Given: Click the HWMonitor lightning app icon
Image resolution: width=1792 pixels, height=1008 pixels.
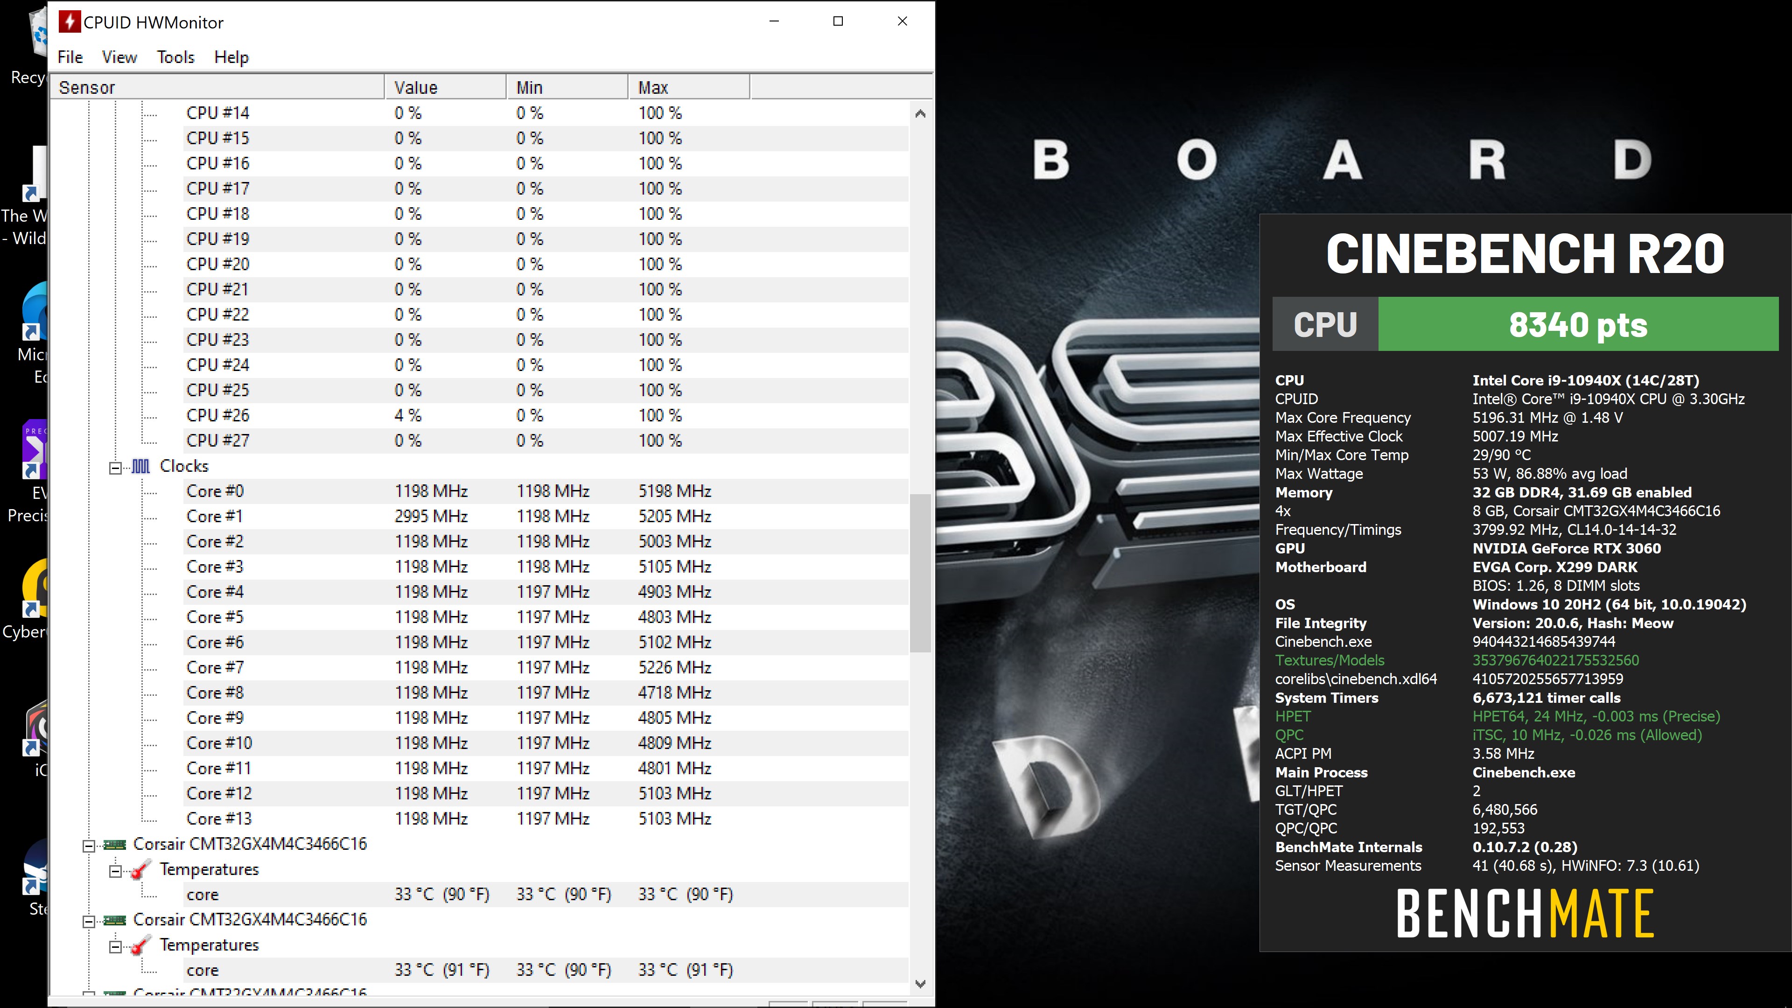Looking at the screenshot, I should click(x=70, y=21).
